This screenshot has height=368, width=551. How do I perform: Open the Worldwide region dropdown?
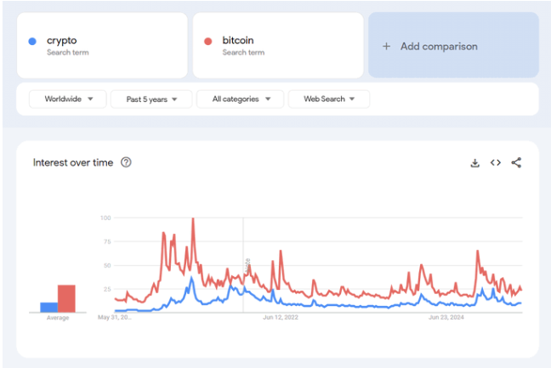click(x=68, y=99)
